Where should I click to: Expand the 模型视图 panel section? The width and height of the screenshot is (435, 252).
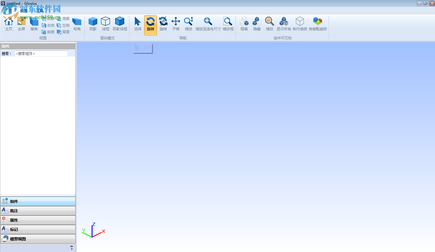point(38,239)
